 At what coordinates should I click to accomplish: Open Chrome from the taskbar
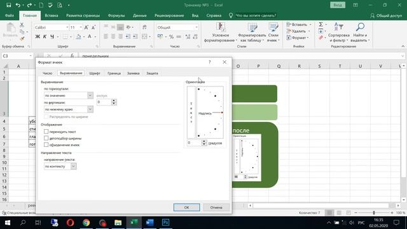coord(86,223)
